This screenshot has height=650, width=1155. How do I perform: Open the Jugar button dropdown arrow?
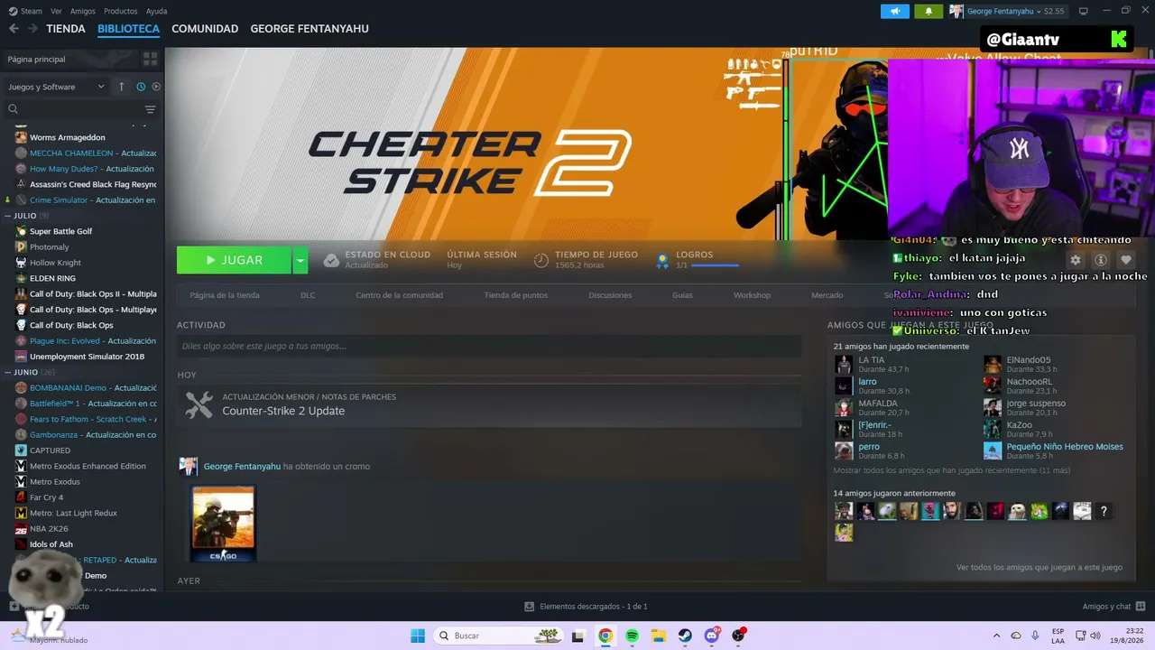point(300,260)
